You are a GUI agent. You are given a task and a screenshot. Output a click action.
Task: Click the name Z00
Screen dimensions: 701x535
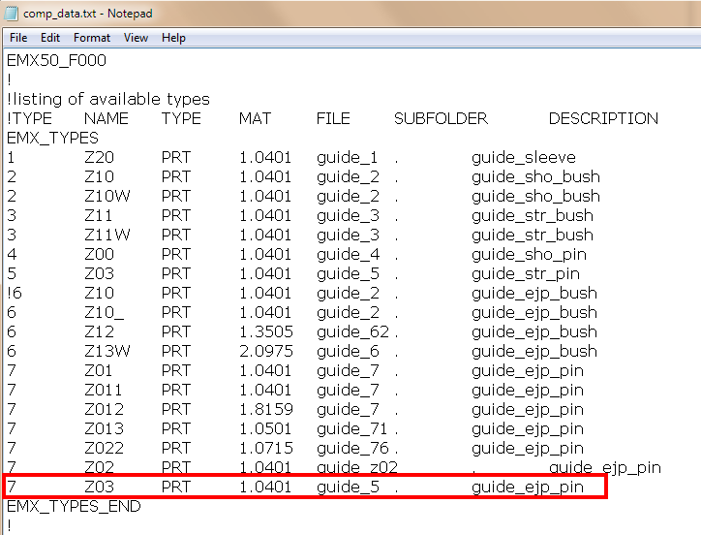tap(100, 254)
